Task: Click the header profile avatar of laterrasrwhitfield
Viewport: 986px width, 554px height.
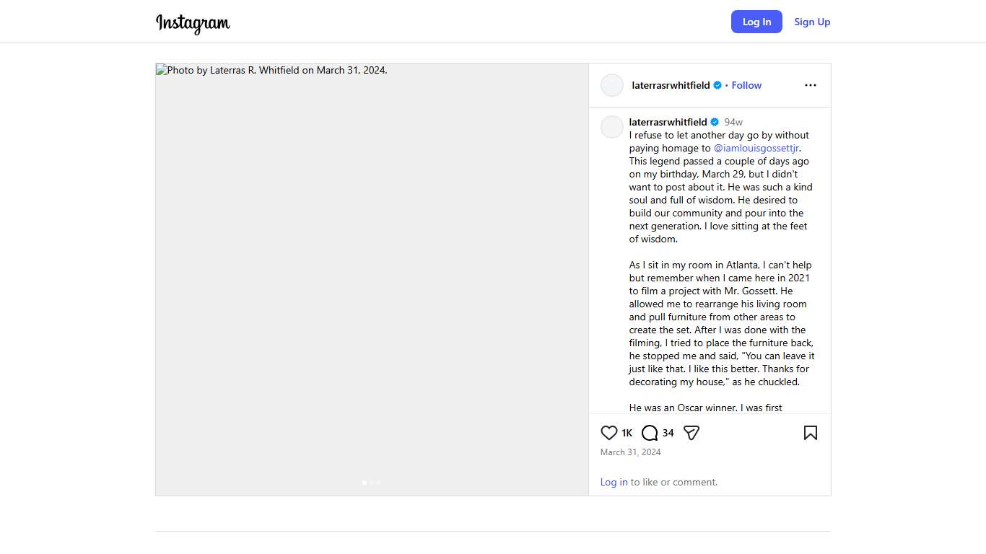Action: (x=612, y=85)
